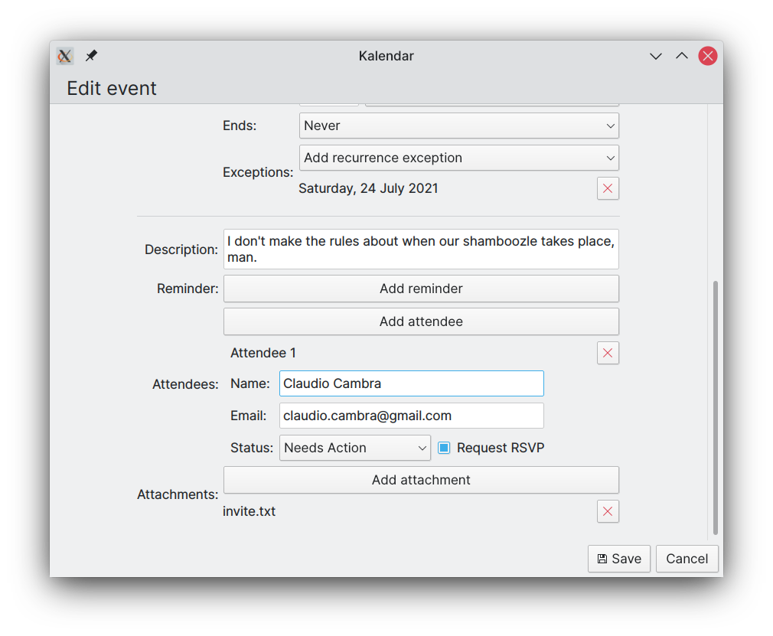Viewport: 773px width, 636px height.
Task: Click the Attendee 1 heading
Action: click(263, 353)
